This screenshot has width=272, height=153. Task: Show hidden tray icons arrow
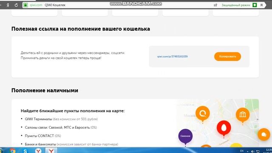(247, 151)
